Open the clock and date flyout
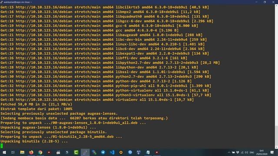The width and height of the screenshot is (278, 156). click(x=261, y=153)
